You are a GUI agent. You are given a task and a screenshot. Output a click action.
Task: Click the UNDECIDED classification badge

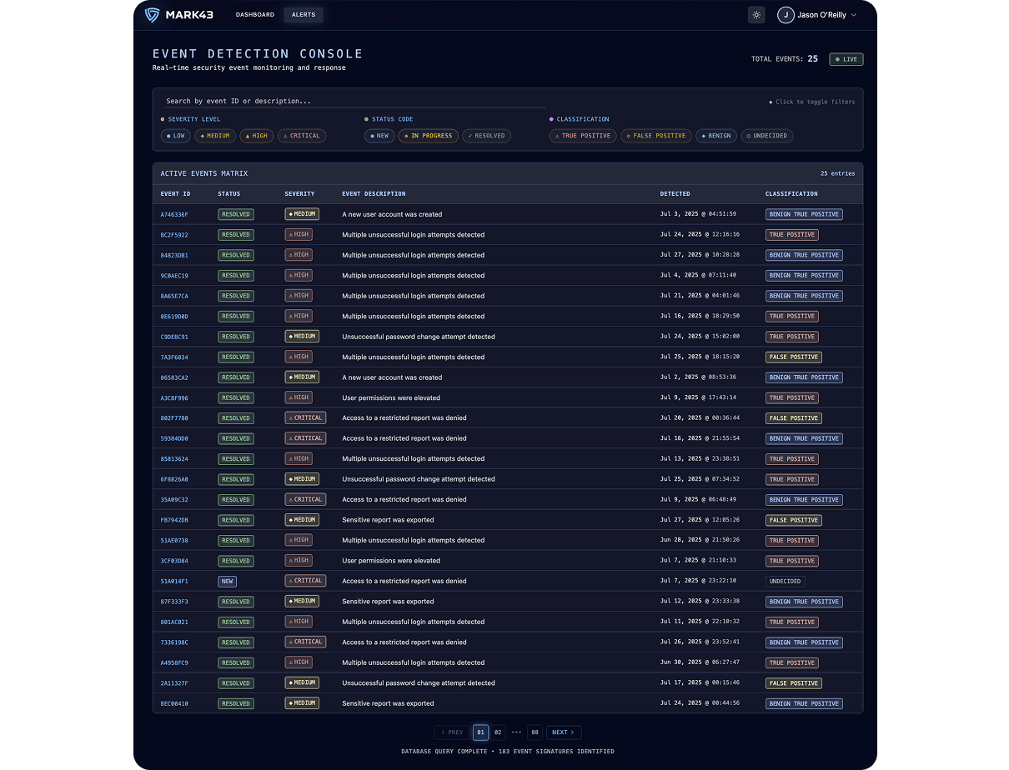(x=785, y=581)
